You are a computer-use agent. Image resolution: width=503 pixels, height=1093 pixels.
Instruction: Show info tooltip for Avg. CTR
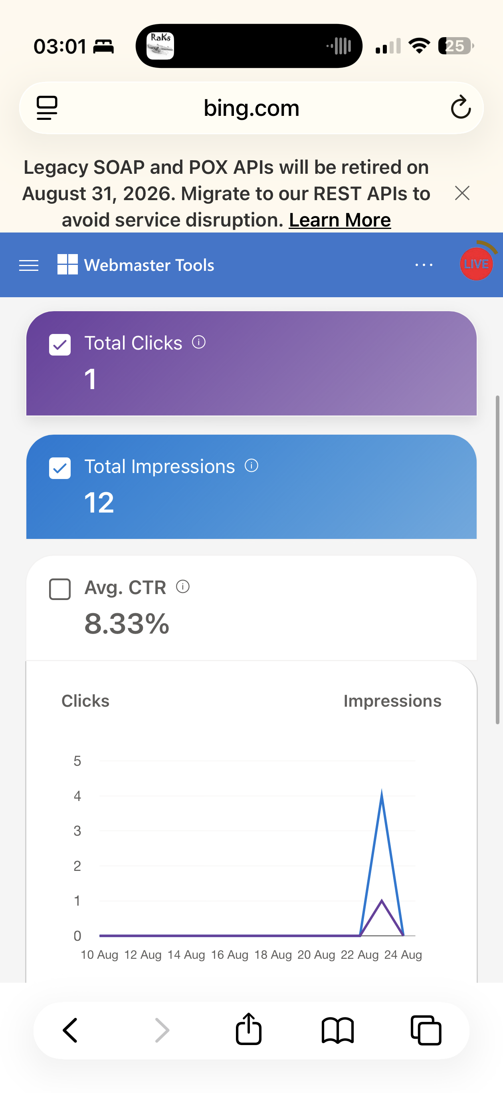coord(183,586)
